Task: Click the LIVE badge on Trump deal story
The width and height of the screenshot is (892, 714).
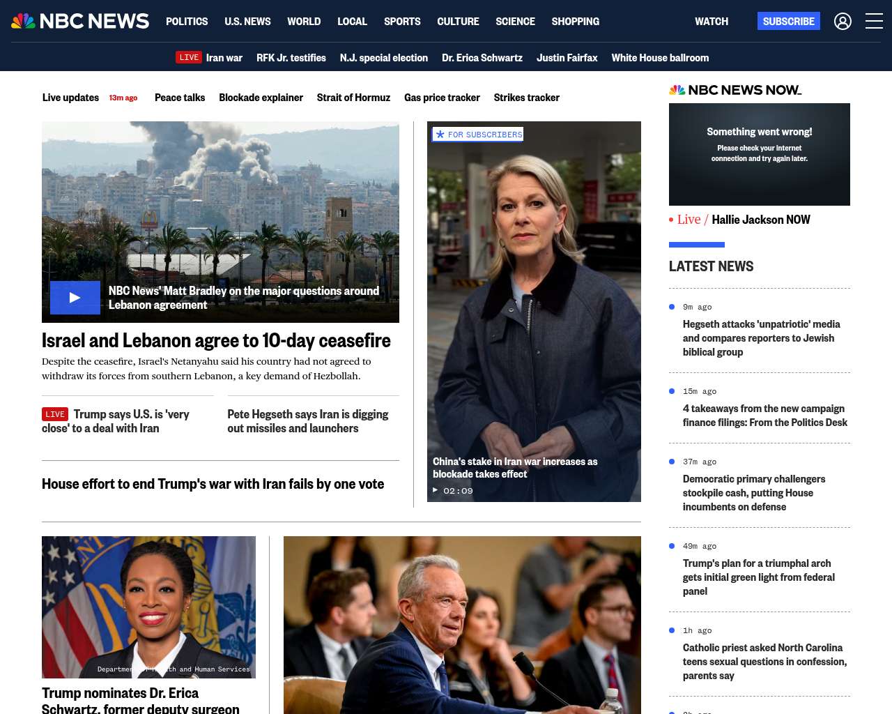Action: point(55,414)
